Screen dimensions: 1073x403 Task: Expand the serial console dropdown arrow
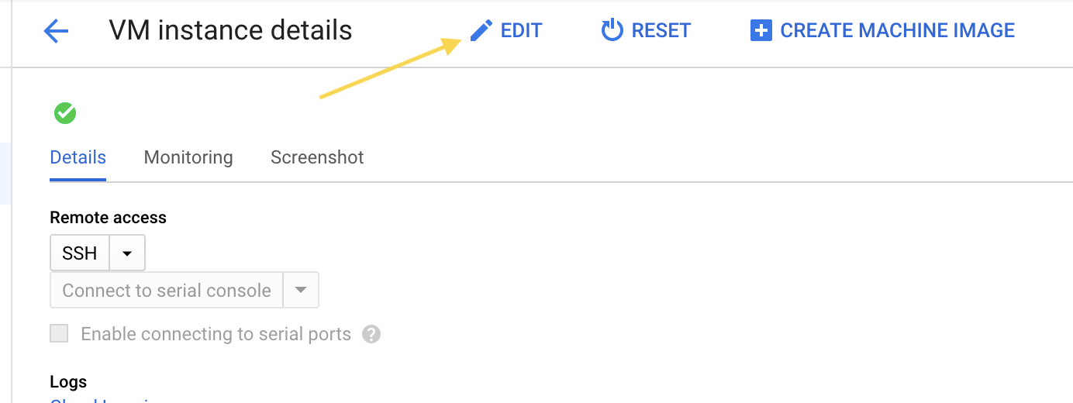(x=301, y=291)
